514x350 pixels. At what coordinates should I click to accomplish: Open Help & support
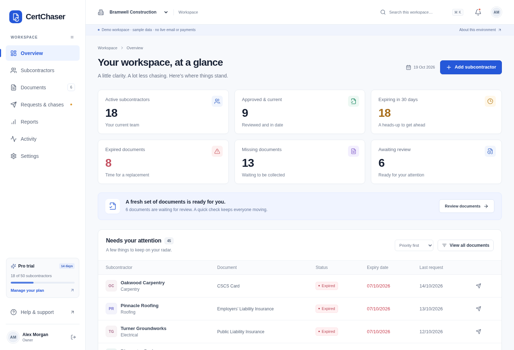(x=42, y=312)
